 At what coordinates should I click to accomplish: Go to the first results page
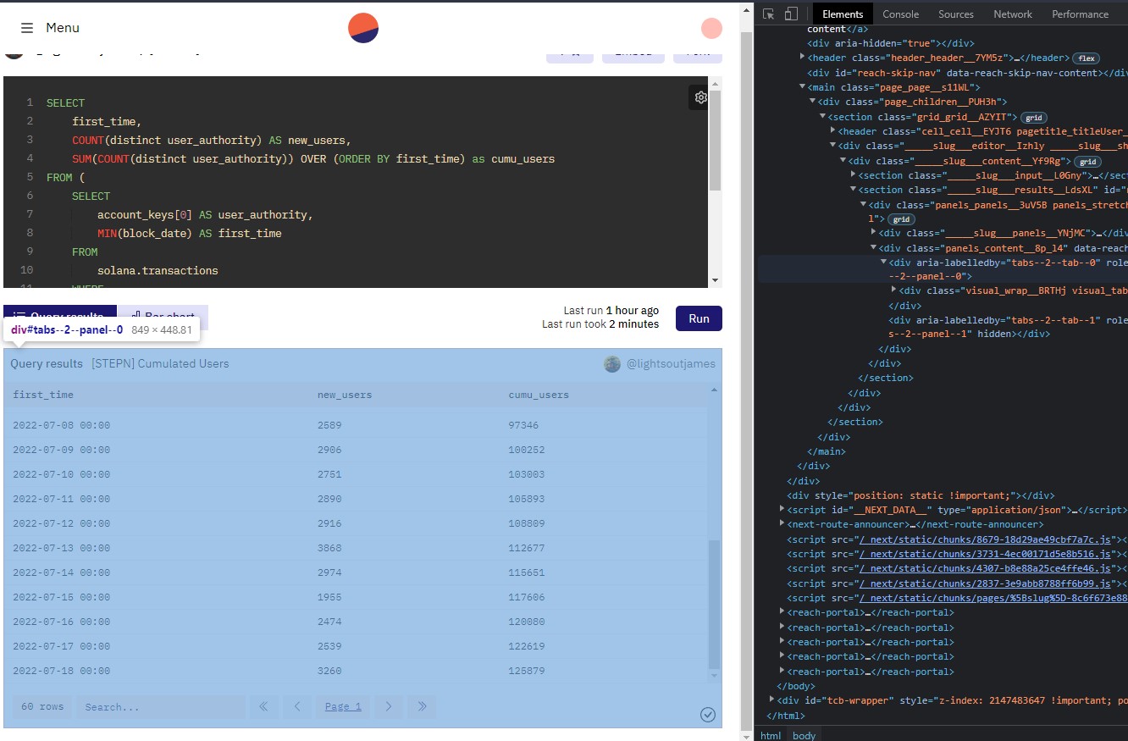click(263, 706)
